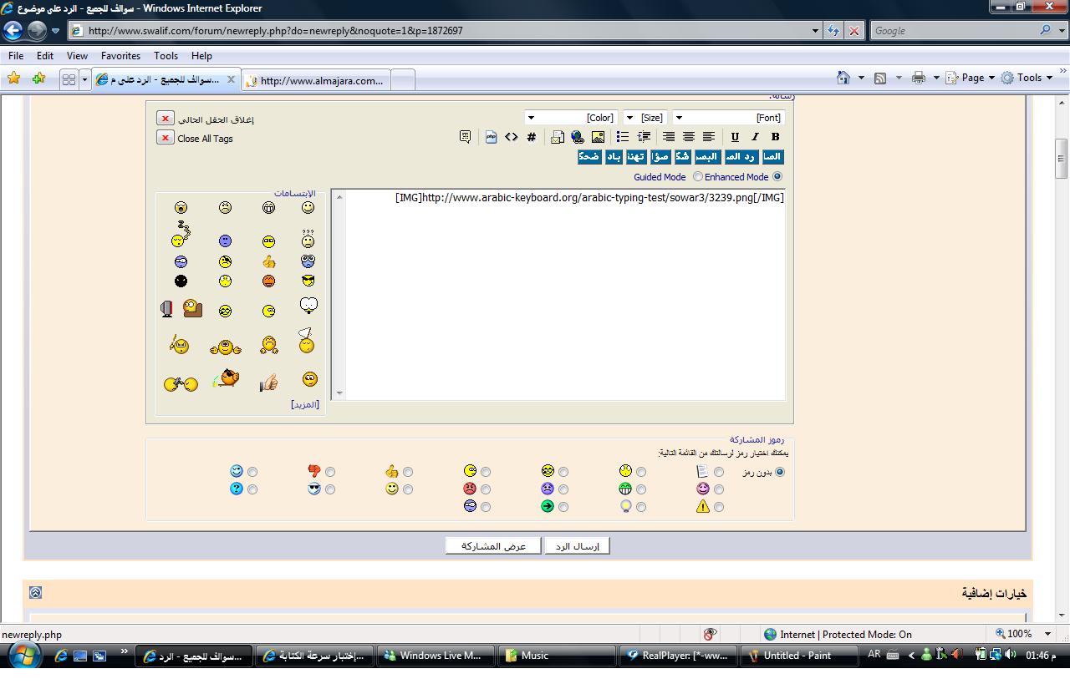Center-align the editor text
This screenshot has height=684, width=1070.
[689, 137]
